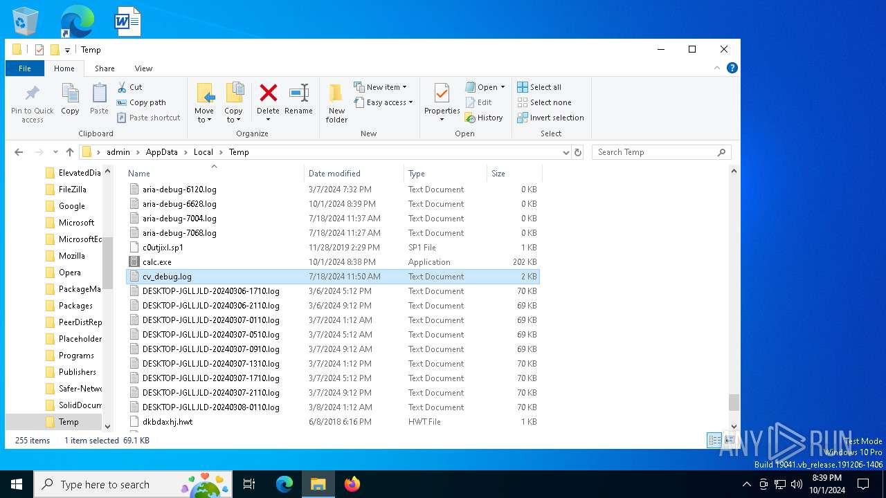Click the Copy ribbon icon
Image resolution: width=886 pixels, height=498 pixels.
coord(70,99)
